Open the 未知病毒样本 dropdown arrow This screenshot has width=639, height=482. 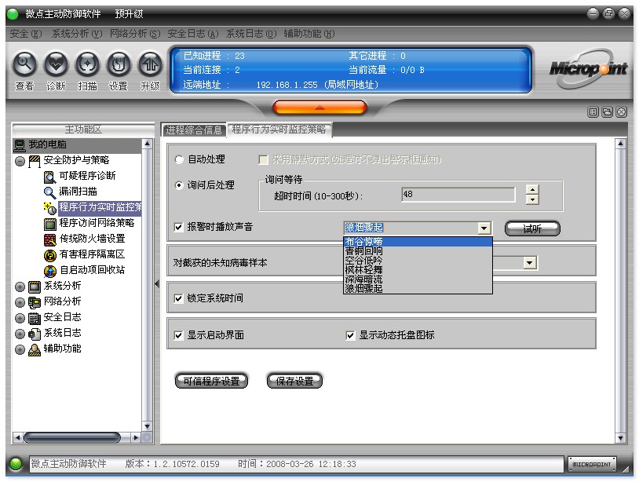point(529,263)
